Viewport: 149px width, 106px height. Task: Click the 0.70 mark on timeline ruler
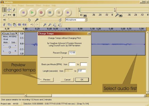68,29
